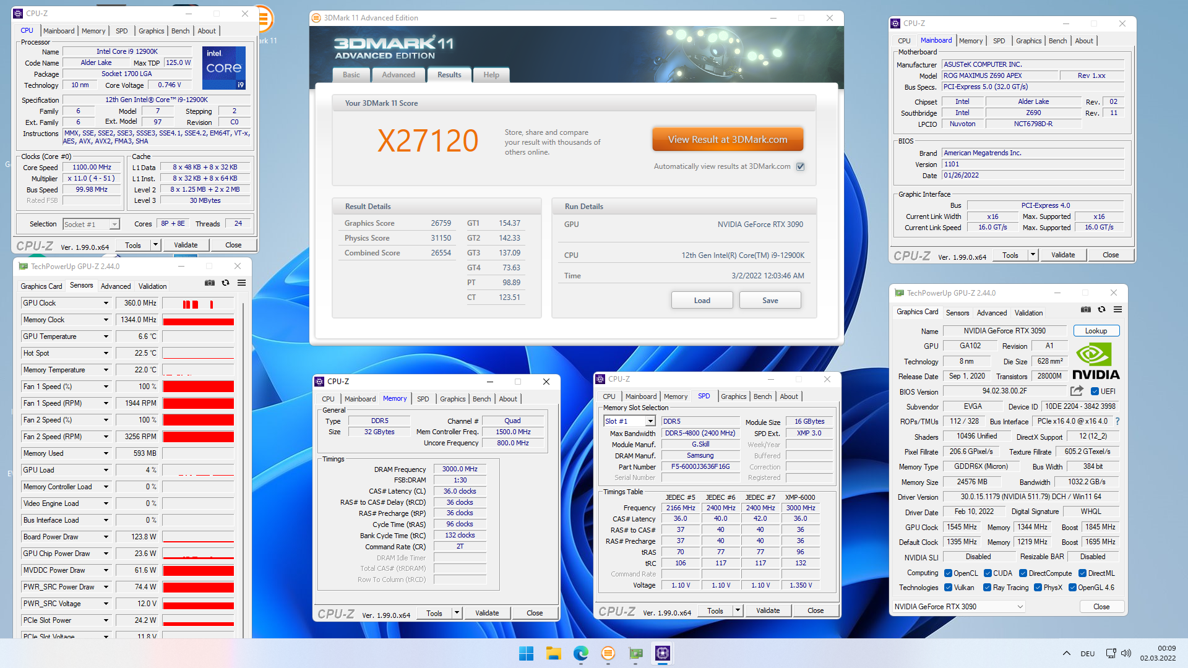The width and height of the screenshot is (1188, 668).
Task: Click the CPU-Z title icon of Memory window
Action: click(x=319, y=382)
